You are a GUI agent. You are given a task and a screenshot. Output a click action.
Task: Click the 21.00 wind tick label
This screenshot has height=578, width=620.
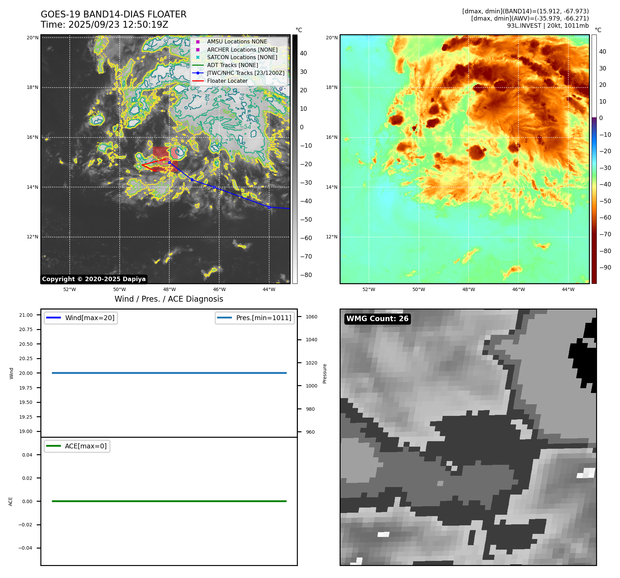point(26,315)
